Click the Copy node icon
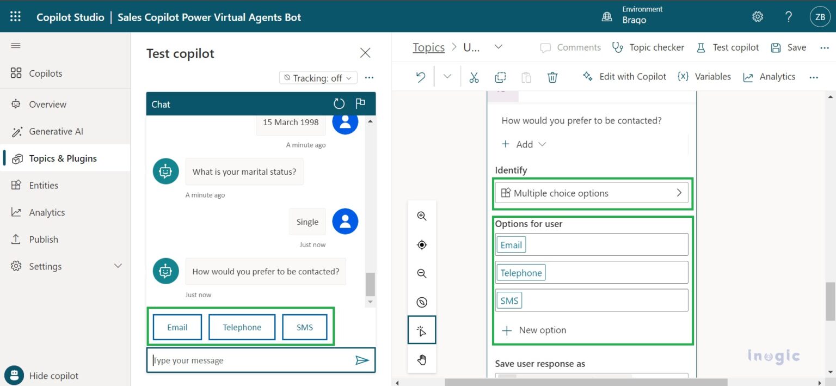Viewport: 836px width, 386px height. point(500,77)
